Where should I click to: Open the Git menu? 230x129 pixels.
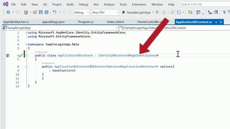(x=45, y=4)
